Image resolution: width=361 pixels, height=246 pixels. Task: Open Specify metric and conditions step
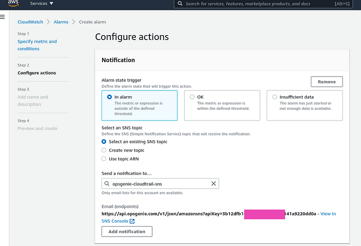pos(37,45)
